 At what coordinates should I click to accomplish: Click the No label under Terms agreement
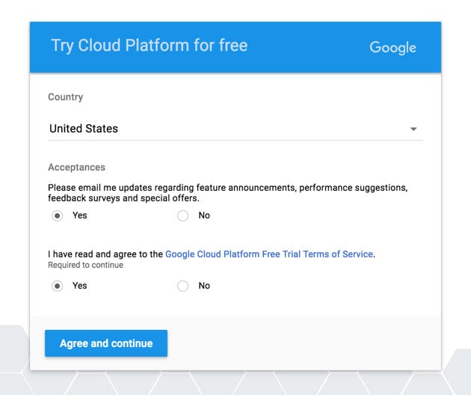pos(204,286)
